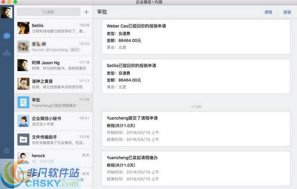Image resolution: width=297 pixels, height=189 pixels.
Task: Click the green maximize window button
Action: tap(15, 2)
